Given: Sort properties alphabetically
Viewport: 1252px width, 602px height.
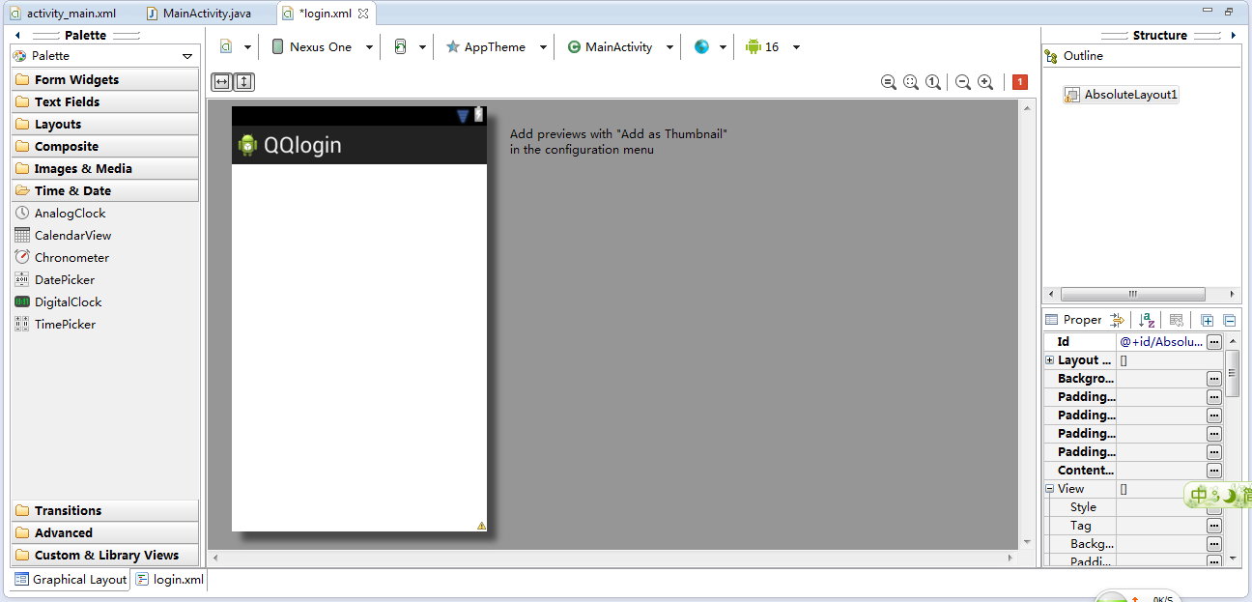Looking at the screenshot, I should tap(1147, 320).
